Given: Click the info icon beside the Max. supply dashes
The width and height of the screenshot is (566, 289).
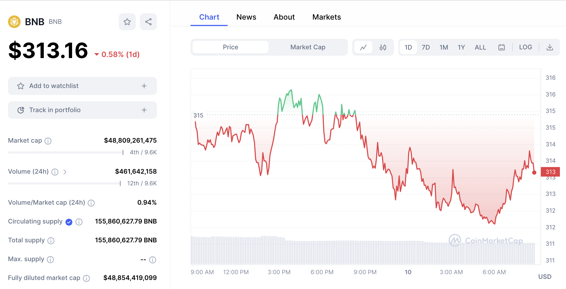Looking at the screenshot, I should (153, 260).
